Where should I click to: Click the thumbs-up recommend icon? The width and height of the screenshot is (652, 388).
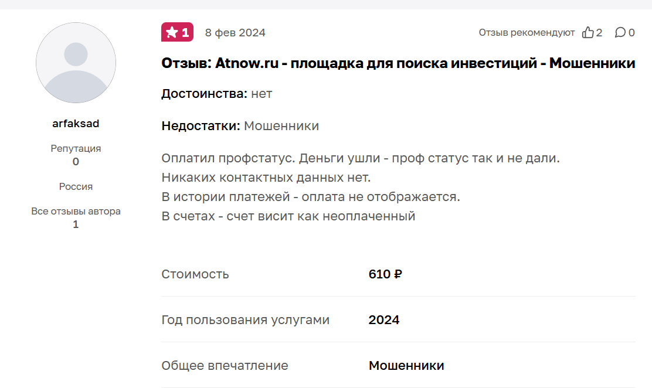[x=588, y=33]
